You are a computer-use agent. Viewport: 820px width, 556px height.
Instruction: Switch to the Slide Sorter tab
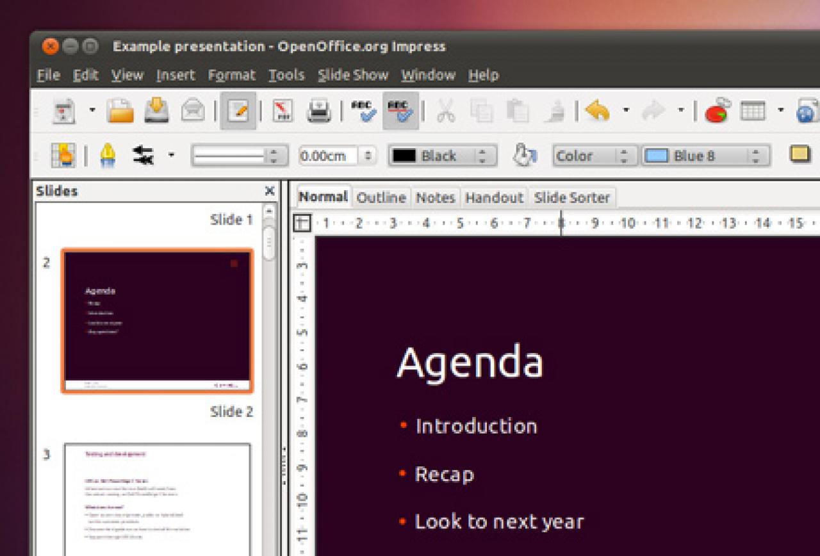pos(572,197)
